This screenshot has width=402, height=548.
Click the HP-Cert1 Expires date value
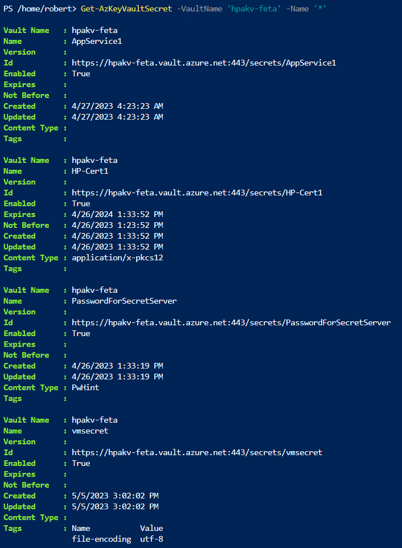117,214
